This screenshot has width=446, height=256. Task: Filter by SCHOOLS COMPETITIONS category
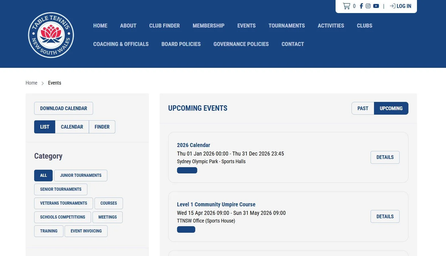pos(63,217)
